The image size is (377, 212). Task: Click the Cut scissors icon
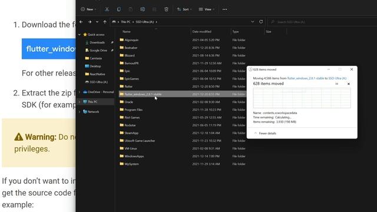pos(107,9)
